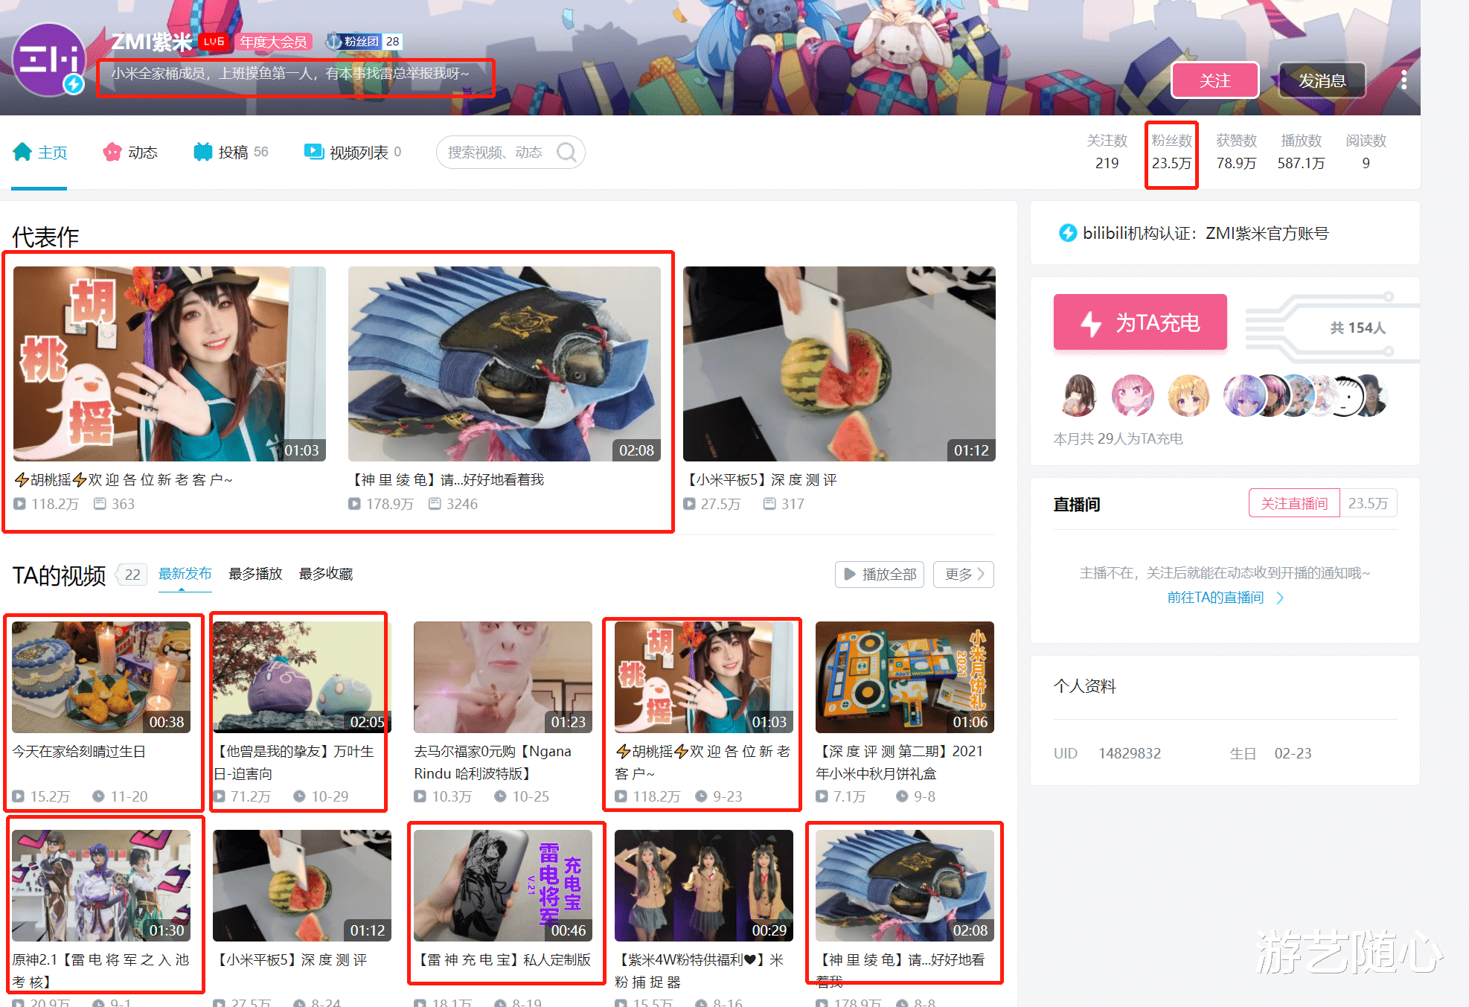This screenshot has height=1007, width=1469.
Task: Click the title 去马尔福家0元购【Ngana Rindu 哈利波特版】
Action: point(493,763)
